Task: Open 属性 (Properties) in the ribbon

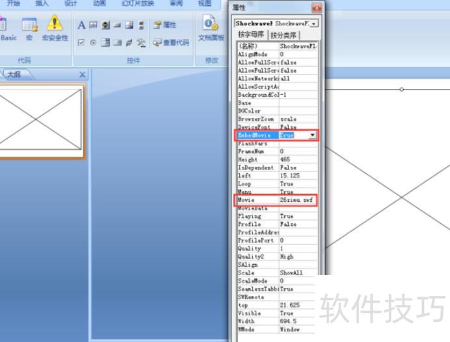Action: [x=165, y=25]
